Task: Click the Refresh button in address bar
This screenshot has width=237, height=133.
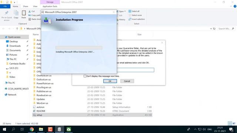Action: point(214,29)
